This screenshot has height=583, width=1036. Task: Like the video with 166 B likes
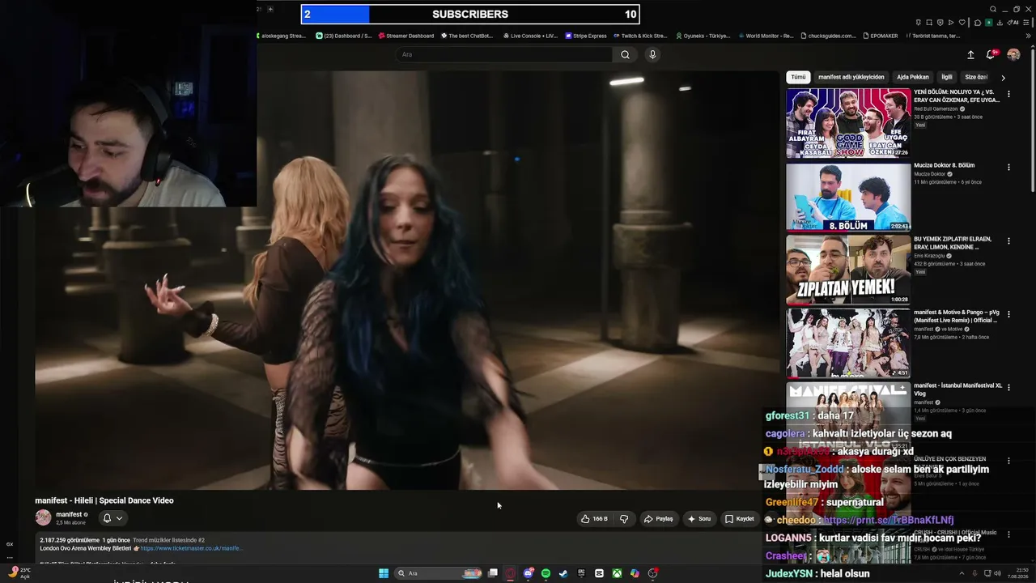594,519
